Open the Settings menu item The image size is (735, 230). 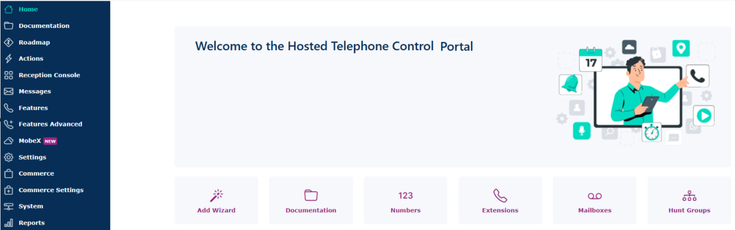pos(32,157)
